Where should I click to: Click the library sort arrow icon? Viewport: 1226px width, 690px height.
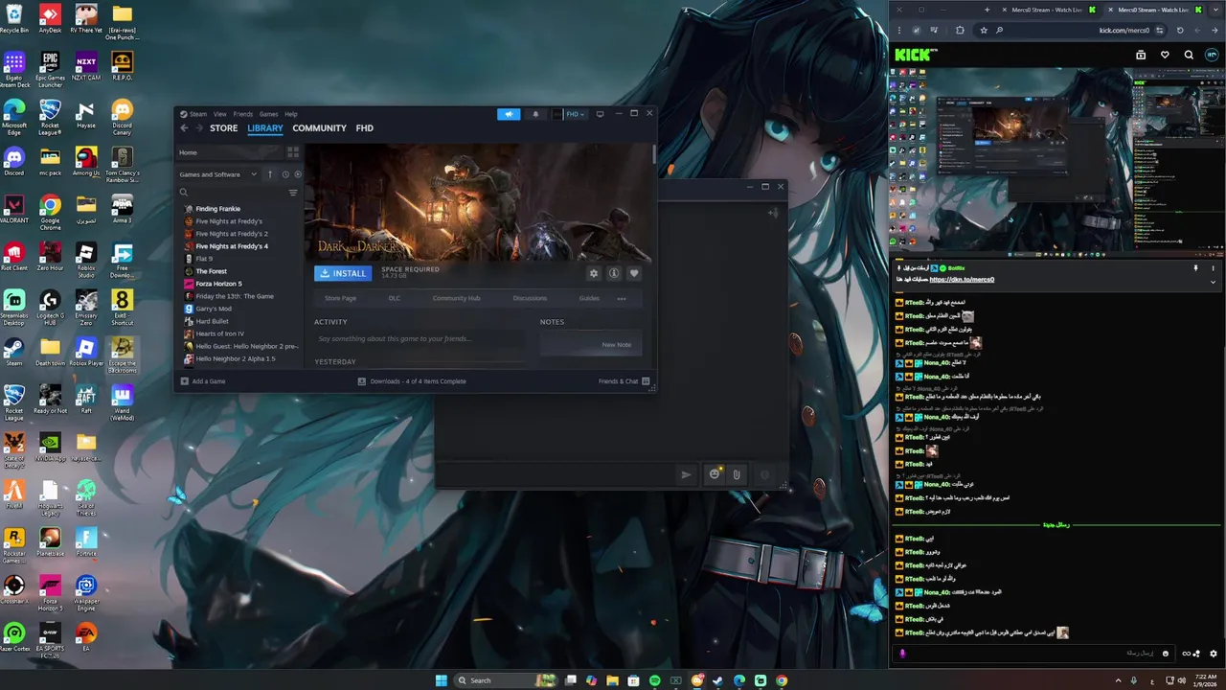[270, 174]
